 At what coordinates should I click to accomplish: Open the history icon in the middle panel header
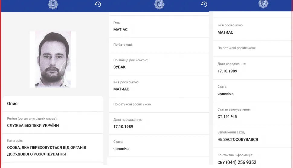pos(204,5)
